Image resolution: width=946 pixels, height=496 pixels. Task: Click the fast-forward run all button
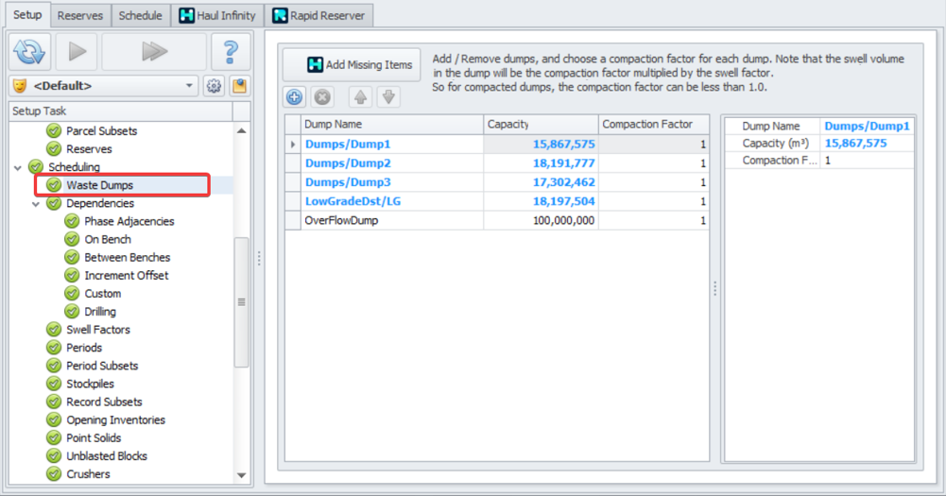(x=154, y=52)
